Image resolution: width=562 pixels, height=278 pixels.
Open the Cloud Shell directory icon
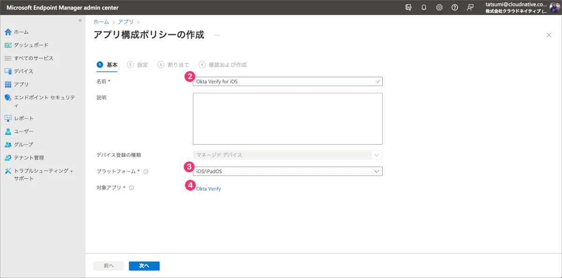click(408, 7)
